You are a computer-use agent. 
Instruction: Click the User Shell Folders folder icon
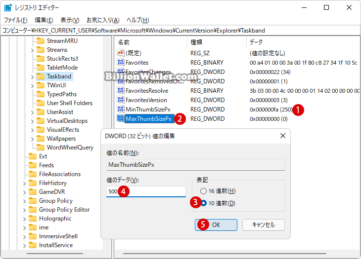pyautogui.click(x=41, y=103)
